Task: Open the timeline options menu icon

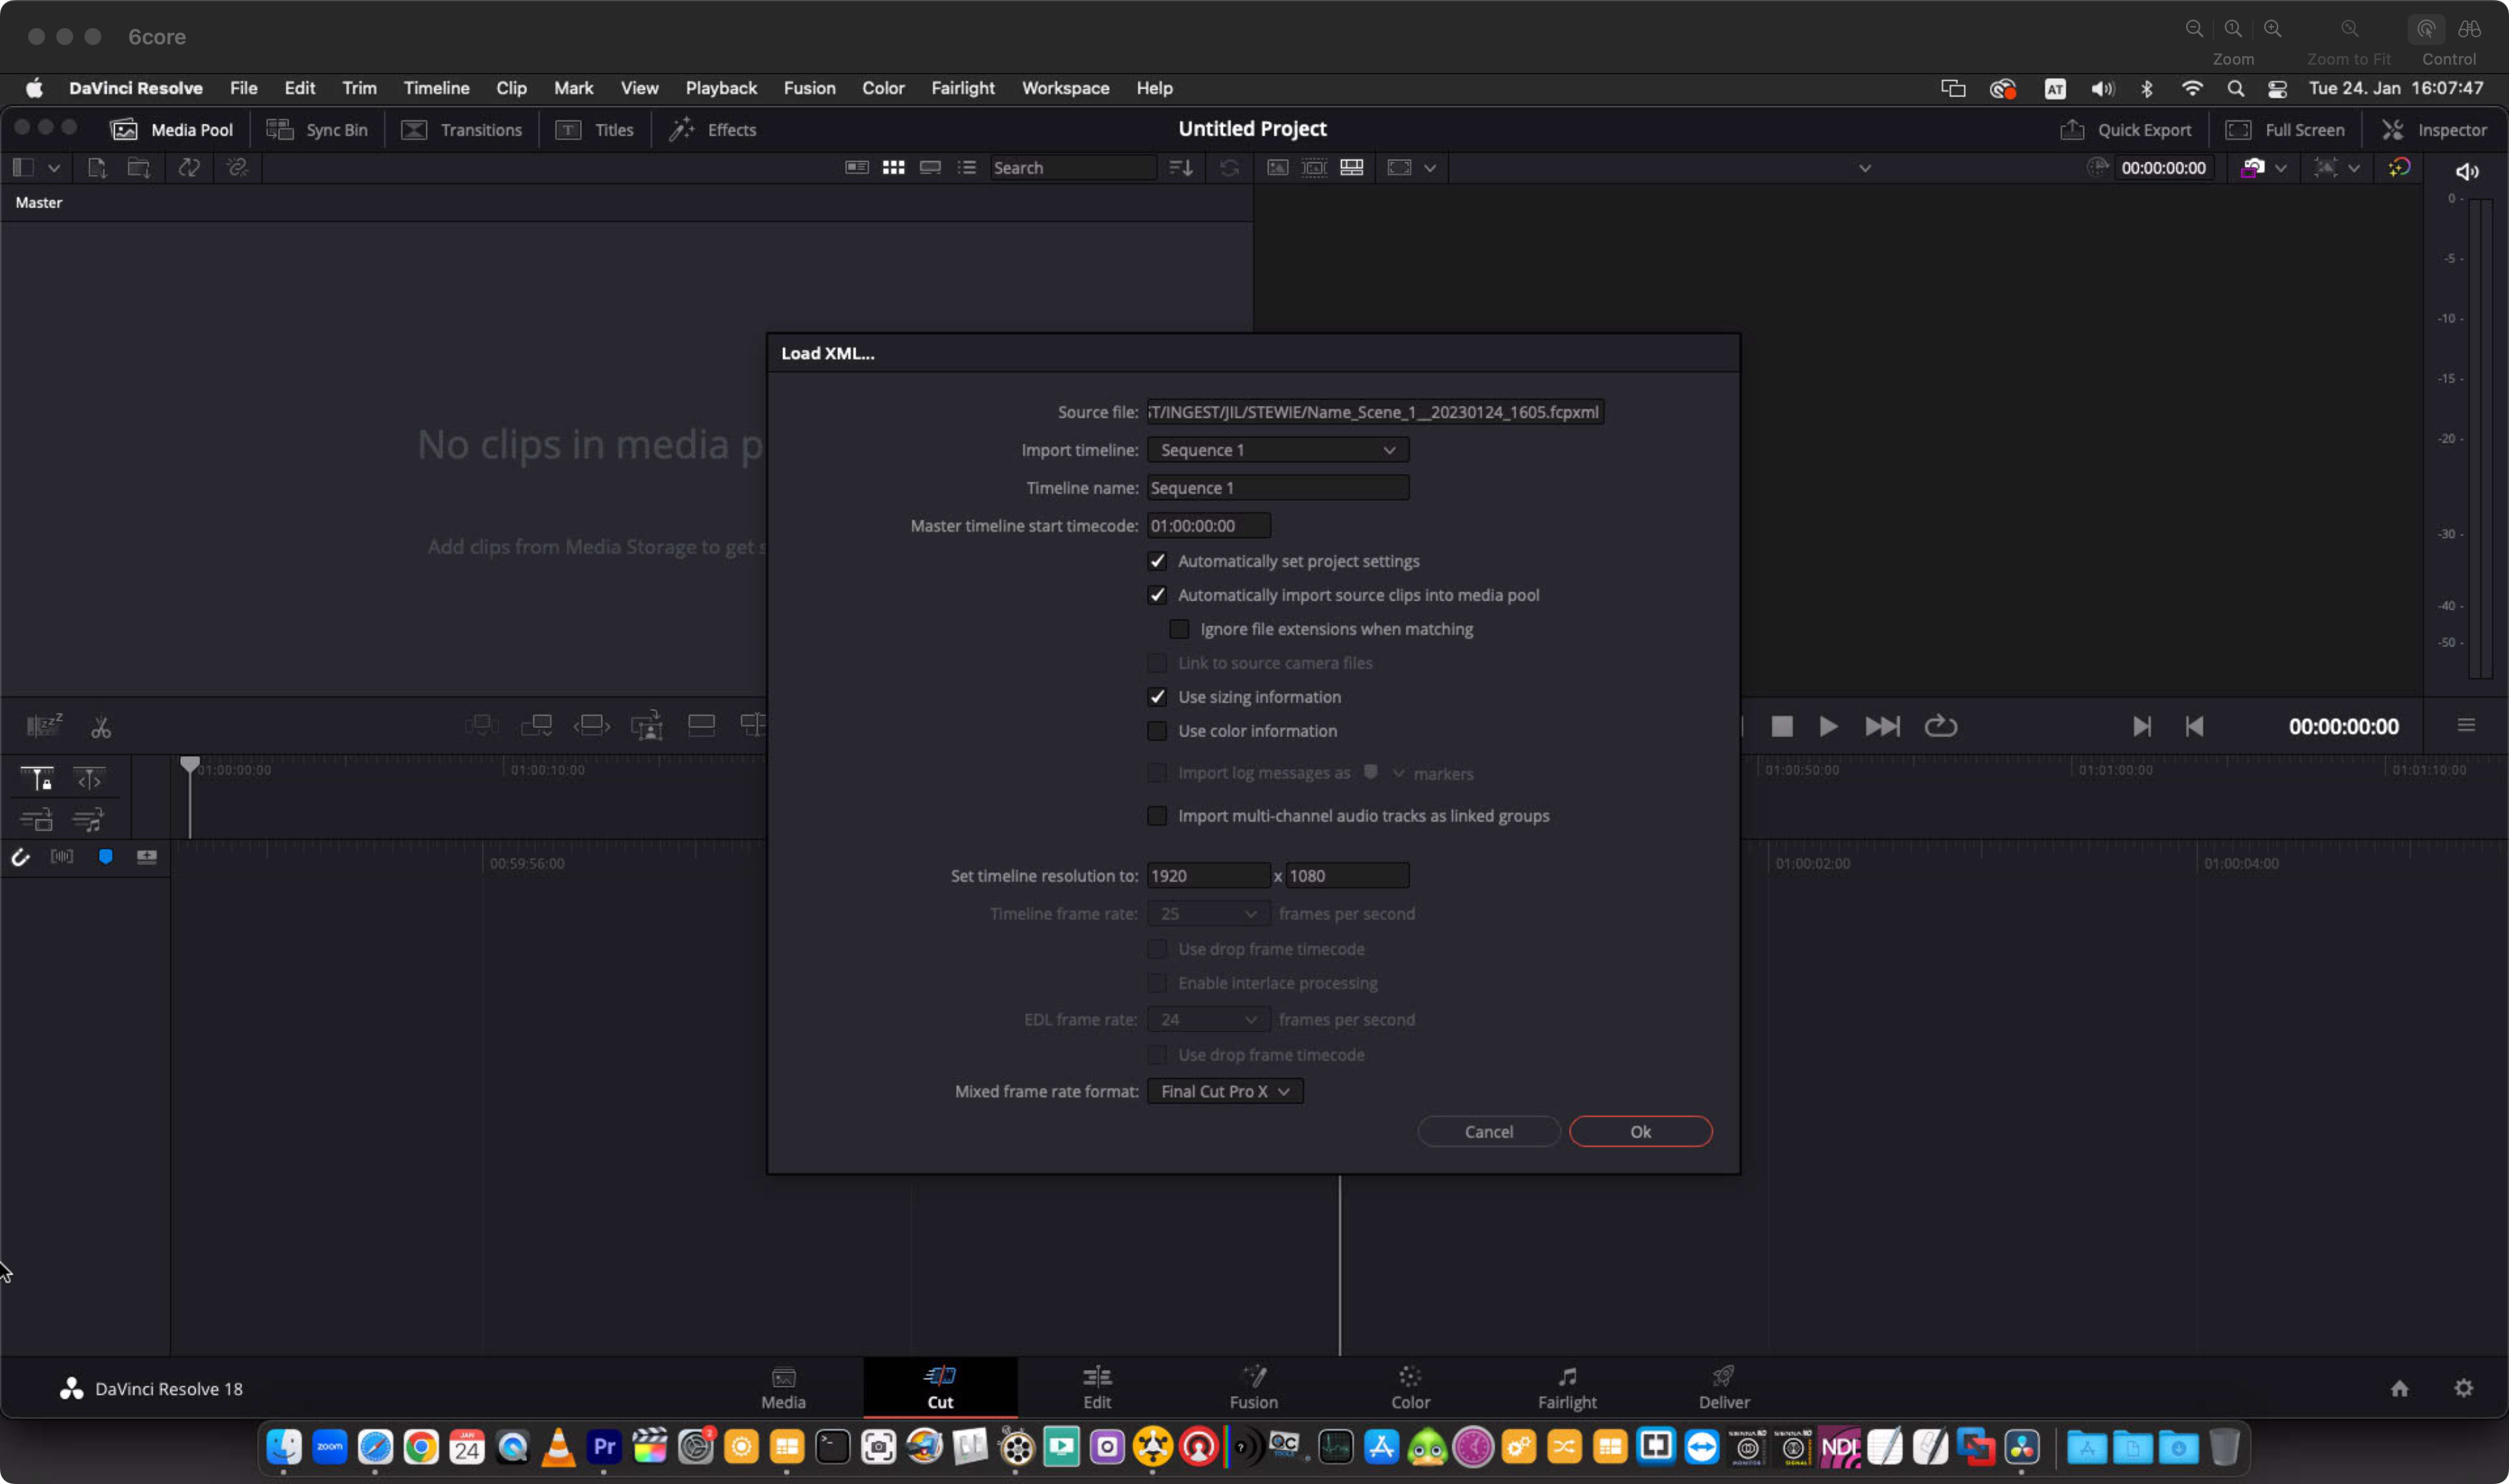Action: point(2466,725)
